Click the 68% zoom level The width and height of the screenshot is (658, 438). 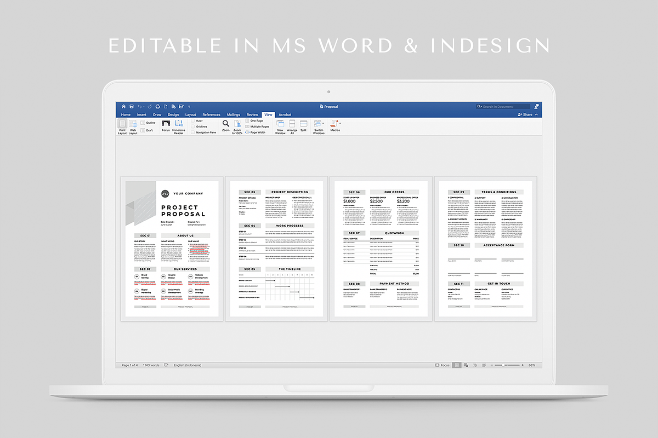[x=532, y=365]
